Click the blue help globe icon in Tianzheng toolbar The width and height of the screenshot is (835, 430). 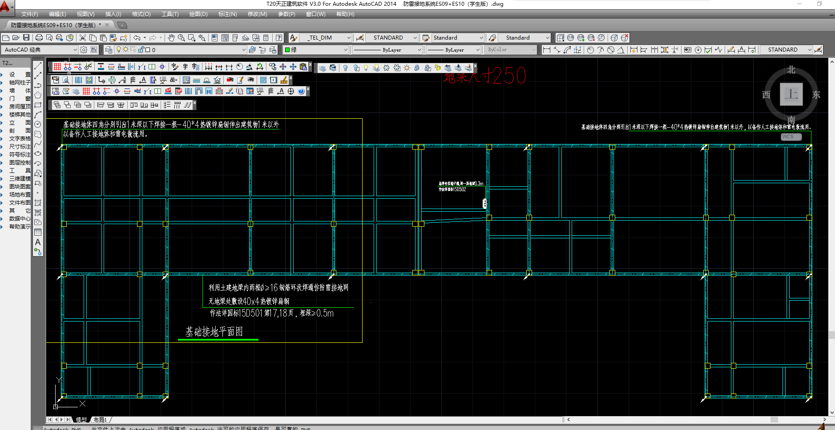[301, 91]
